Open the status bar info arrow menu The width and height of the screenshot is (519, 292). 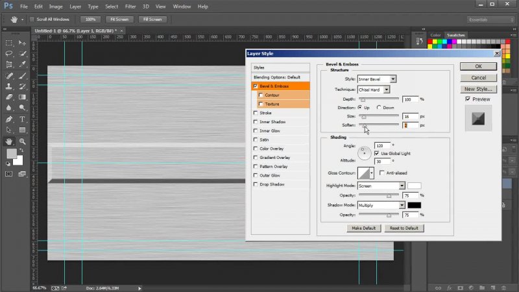tap(139, 288)
